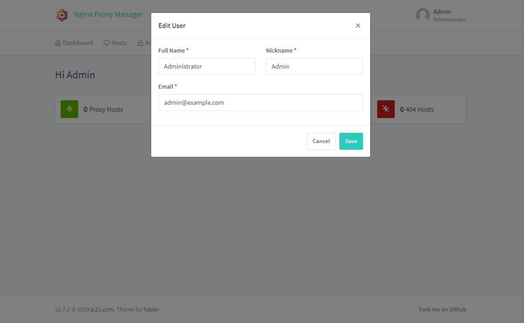Click the Edit User dialog title
Viewport: 524px width, 323px height.
[x=172, y=26]
